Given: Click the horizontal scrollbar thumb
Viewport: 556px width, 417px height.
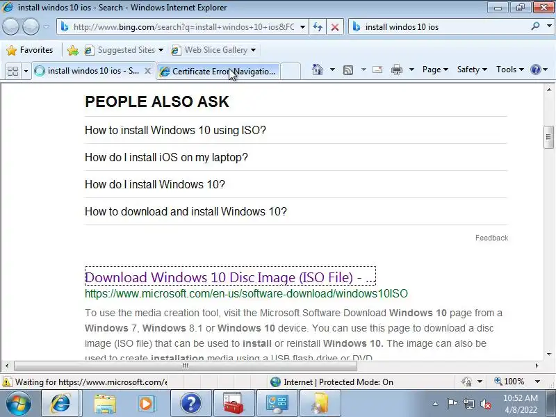Looking at the screenshot, I should (x=185, y=366).
